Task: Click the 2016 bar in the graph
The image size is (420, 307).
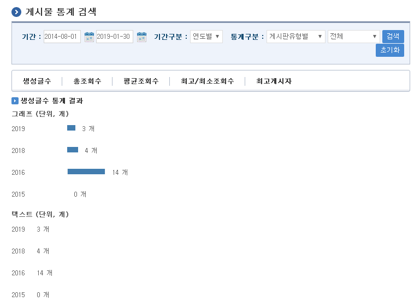Action: 86,172
